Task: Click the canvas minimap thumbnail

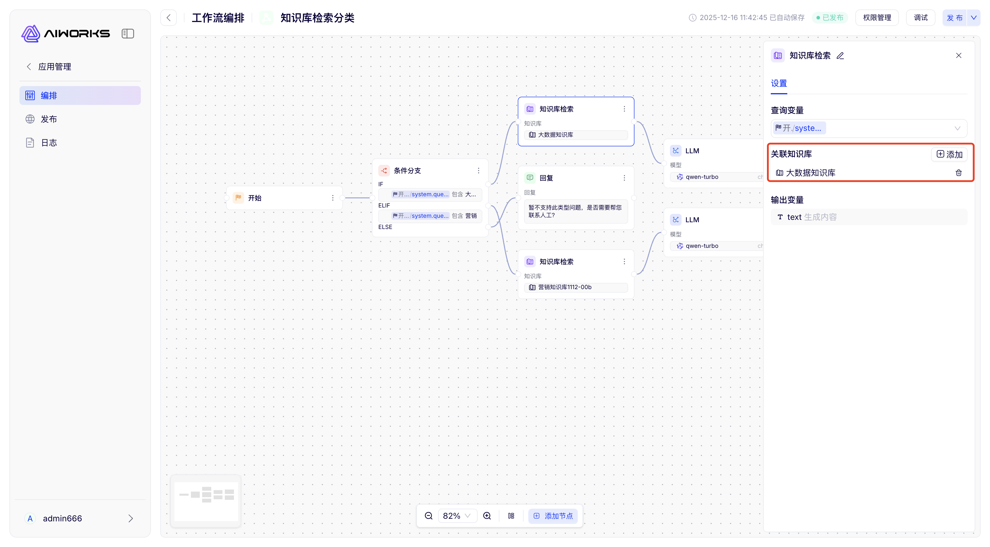Action: point(206,501)
